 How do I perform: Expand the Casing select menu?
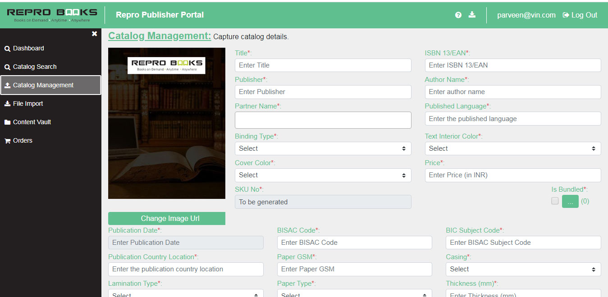[x=523, y=269]
